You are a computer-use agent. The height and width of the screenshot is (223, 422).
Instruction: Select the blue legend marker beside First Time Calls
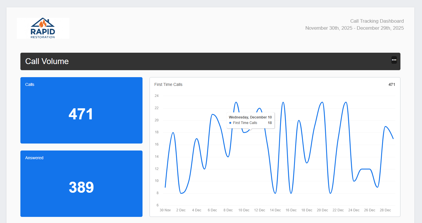(x=230, y=123)
